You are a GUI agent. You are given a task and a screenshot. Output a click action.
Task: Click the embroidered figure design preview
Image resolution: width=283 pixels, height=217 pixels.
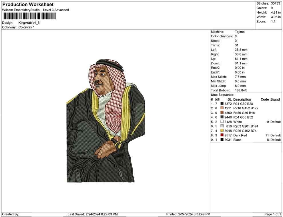click(x=105, y=121)
